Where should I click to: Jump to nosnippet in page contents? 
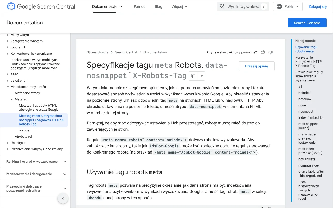pos(306,112)
